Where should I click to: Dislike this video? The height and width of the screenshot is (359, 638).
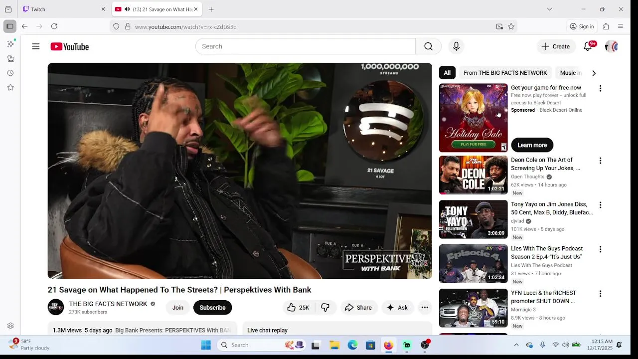(x=325, y=308)
